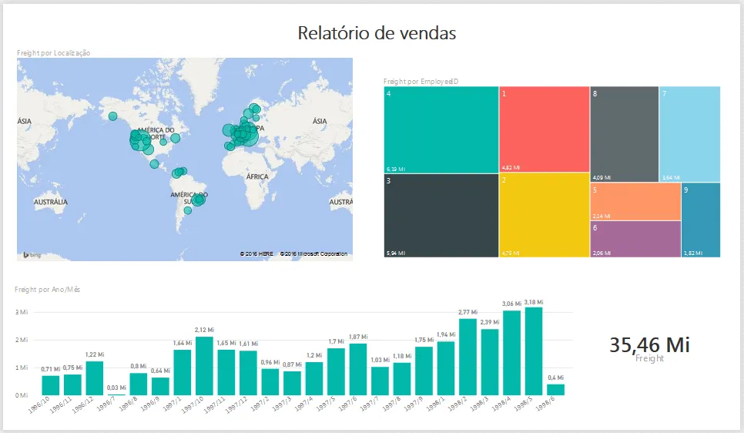Click the 1997/10 bar showing 2,12 Mi

pos(205,366)
